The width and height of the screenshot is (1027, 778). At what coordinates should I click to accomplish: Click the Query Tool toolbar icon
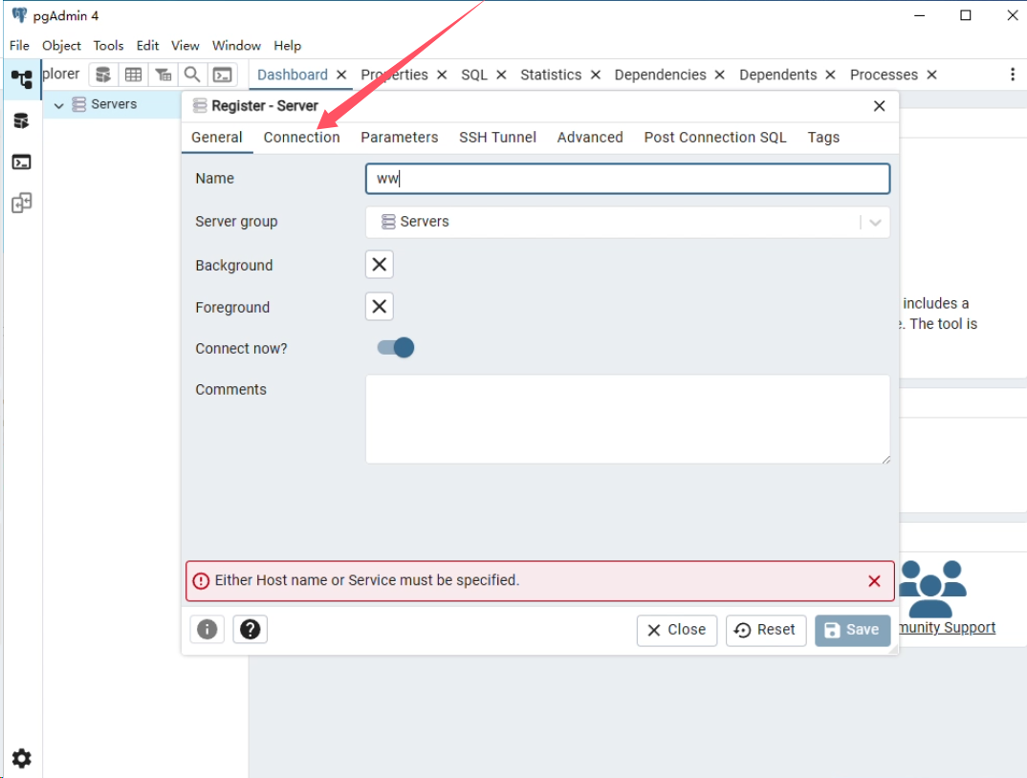(103, 75)
